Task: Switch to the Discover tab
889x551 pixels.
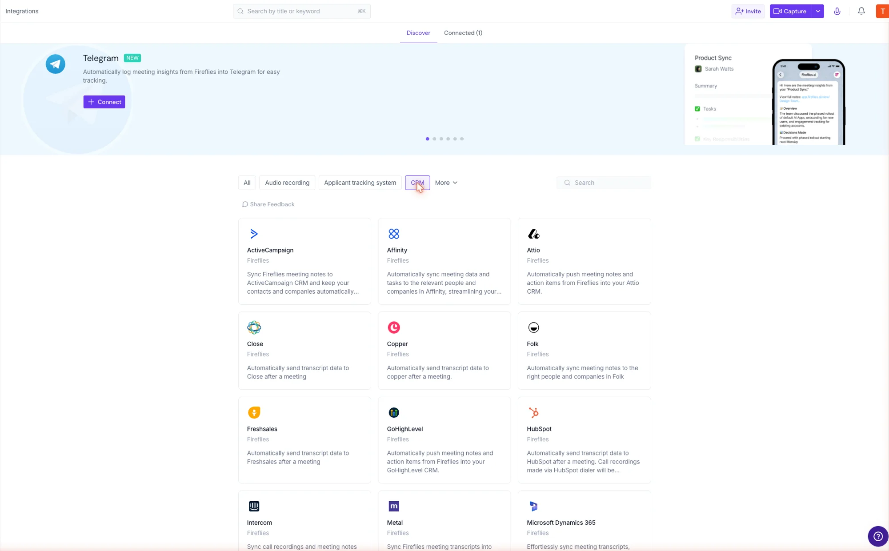Action: 418,33
